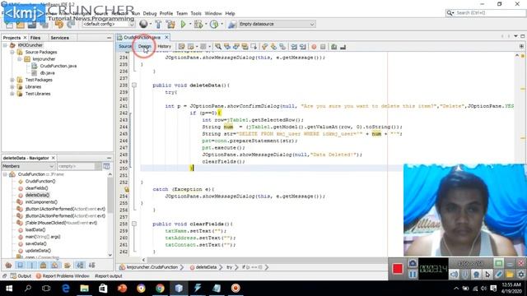Image resolution: width=527 pixels, height=296 pixels.
Task: Click the Start Macro Recording red icon
Action: (x=314, y=47)
